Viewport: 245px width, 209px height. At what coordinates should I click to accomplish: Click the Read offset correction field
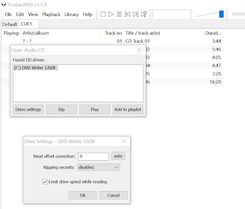pos(93,156)
